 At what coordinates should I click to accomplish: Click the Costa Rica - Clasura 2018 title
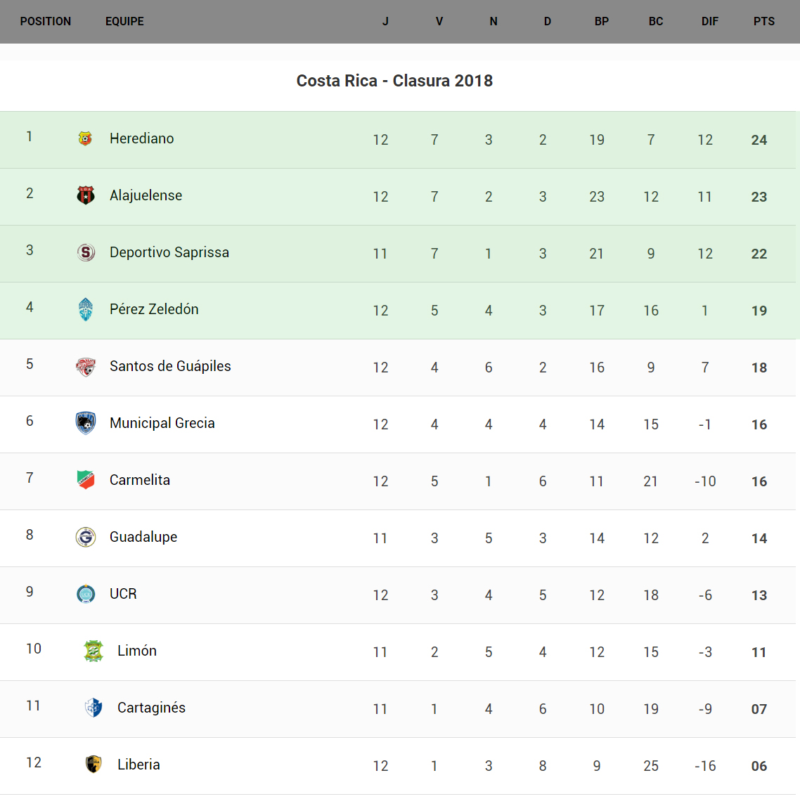click(394, 81)
